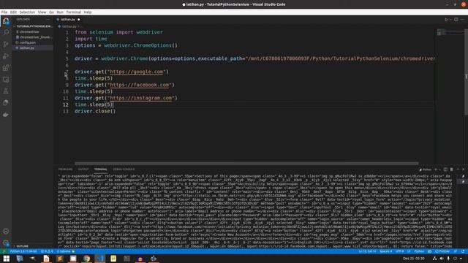Click the tabnine status bar item

pos(65,251)
